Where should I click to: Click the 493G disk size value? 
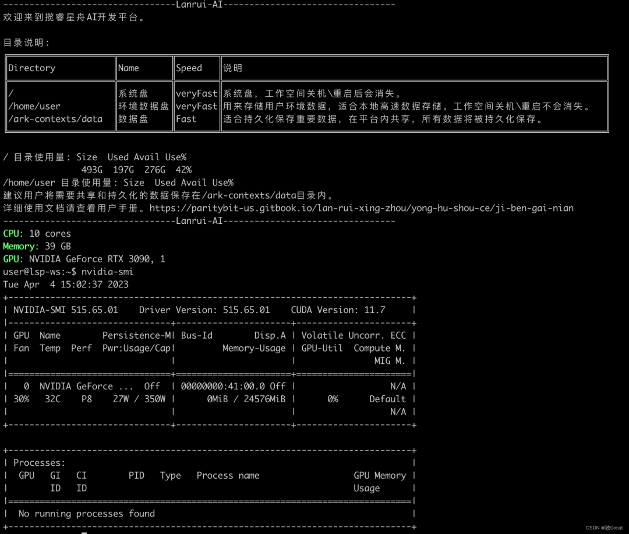pos(92,170)
